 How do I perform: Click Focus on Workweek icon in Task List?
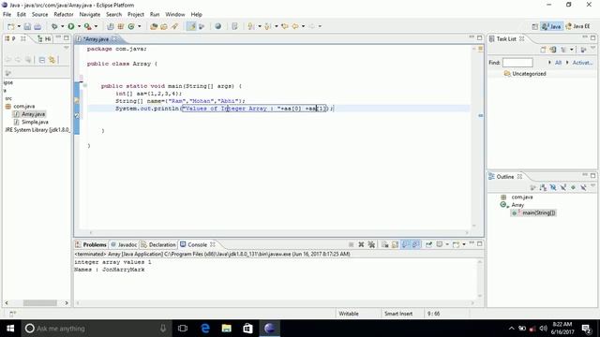tap(583, 50)
